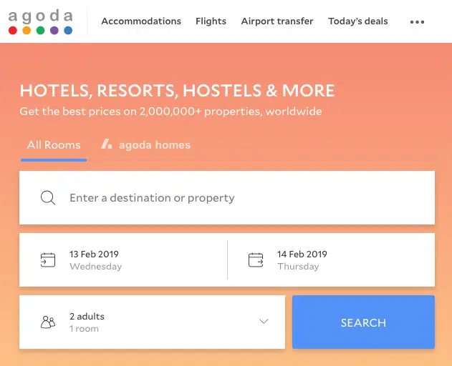Click the HOTELS, RESORTS, HOSTELS & MORE heading
Image resolution: width=452 pixels, height=366 pixels.
coord(177,91)
